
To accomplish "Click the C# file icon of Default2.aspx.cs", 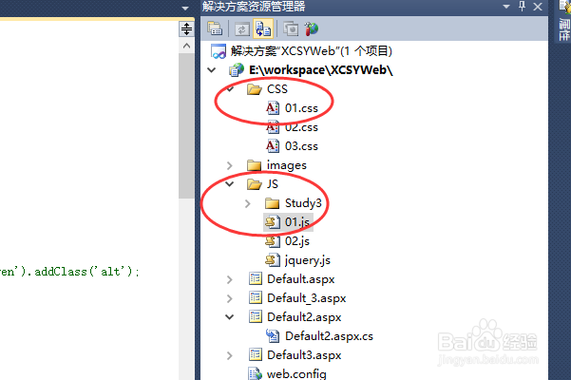I will click(273, 336).
